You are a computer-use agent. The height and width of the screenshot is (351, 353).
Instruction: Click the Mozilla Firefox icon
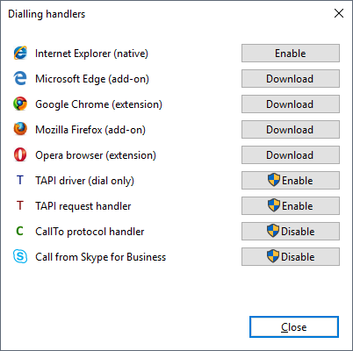tap(20, 129)
